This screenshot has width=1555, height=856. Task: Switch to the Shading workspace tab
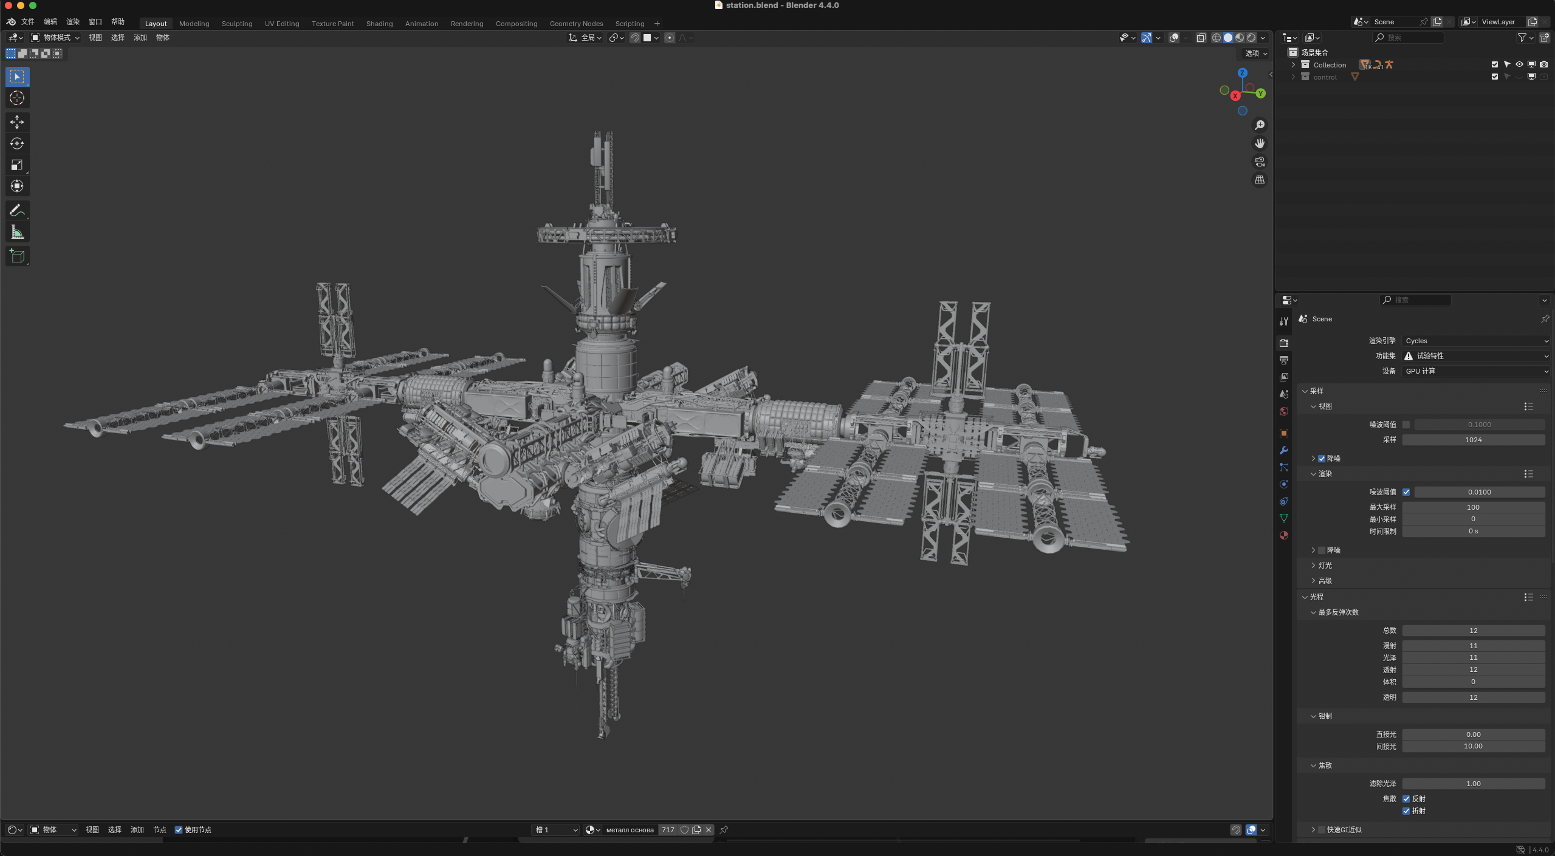click(x=379, y=24)
